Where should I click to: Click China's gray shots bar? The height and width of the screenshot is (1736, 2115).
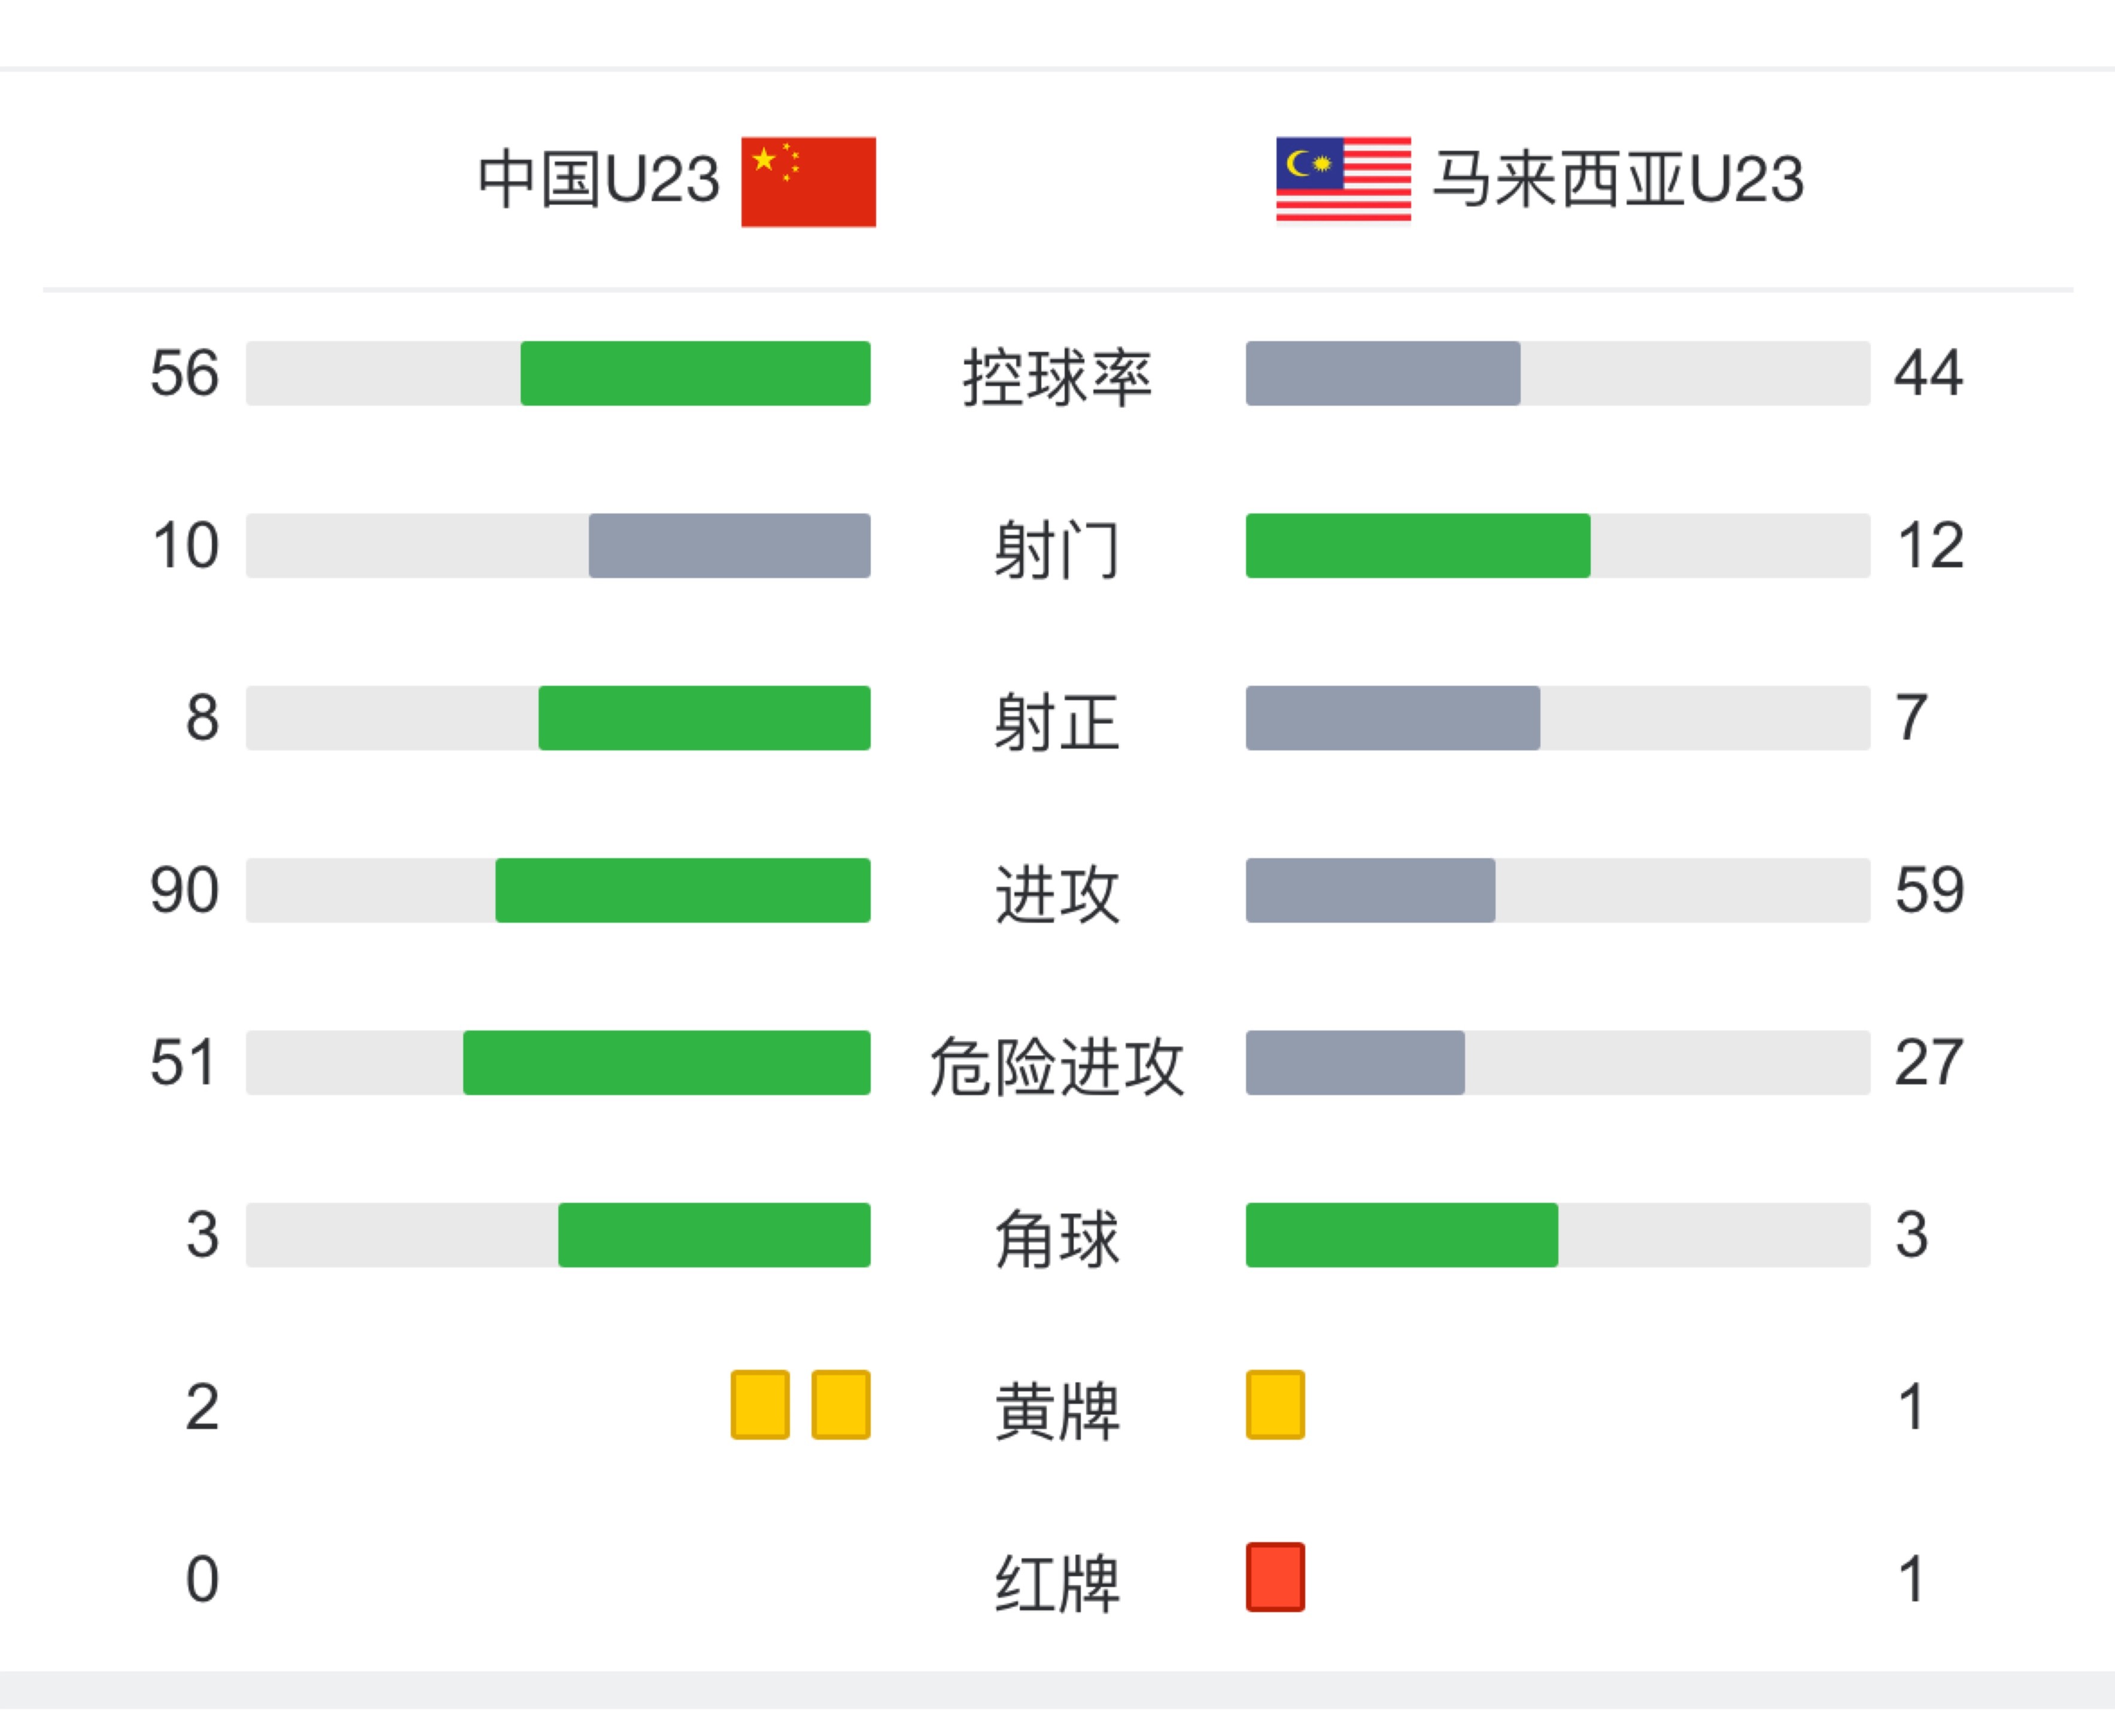(729, 546)
